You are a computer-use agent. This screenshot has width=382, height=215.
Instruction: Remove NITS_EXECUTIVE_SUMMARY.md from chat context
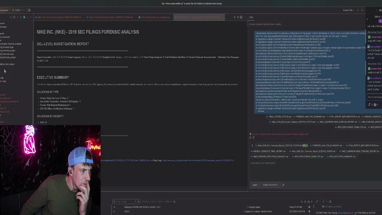point(356,156)
